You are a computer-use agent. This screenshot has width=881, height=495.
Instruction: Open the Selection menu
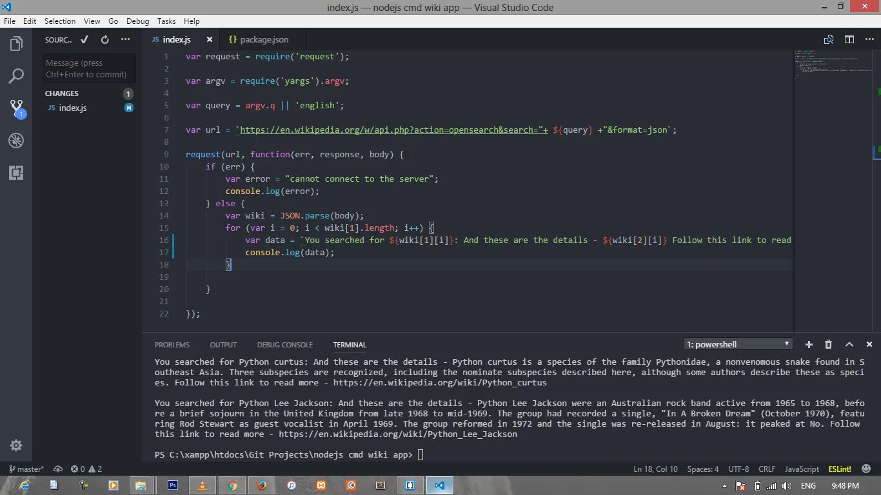(60, 21)
